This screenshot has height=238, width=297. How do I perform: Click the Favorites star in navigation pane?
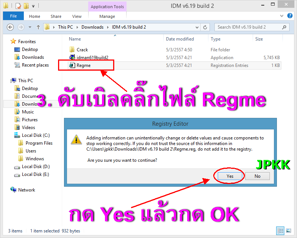pyautogui.click(x=13, y=41)
